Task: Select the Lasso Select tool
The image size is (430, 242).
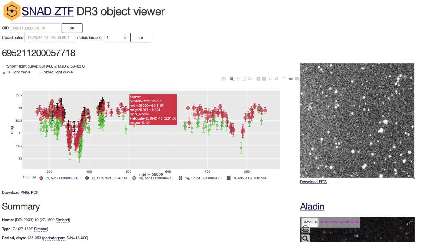Action: click(x=250, y=79)
